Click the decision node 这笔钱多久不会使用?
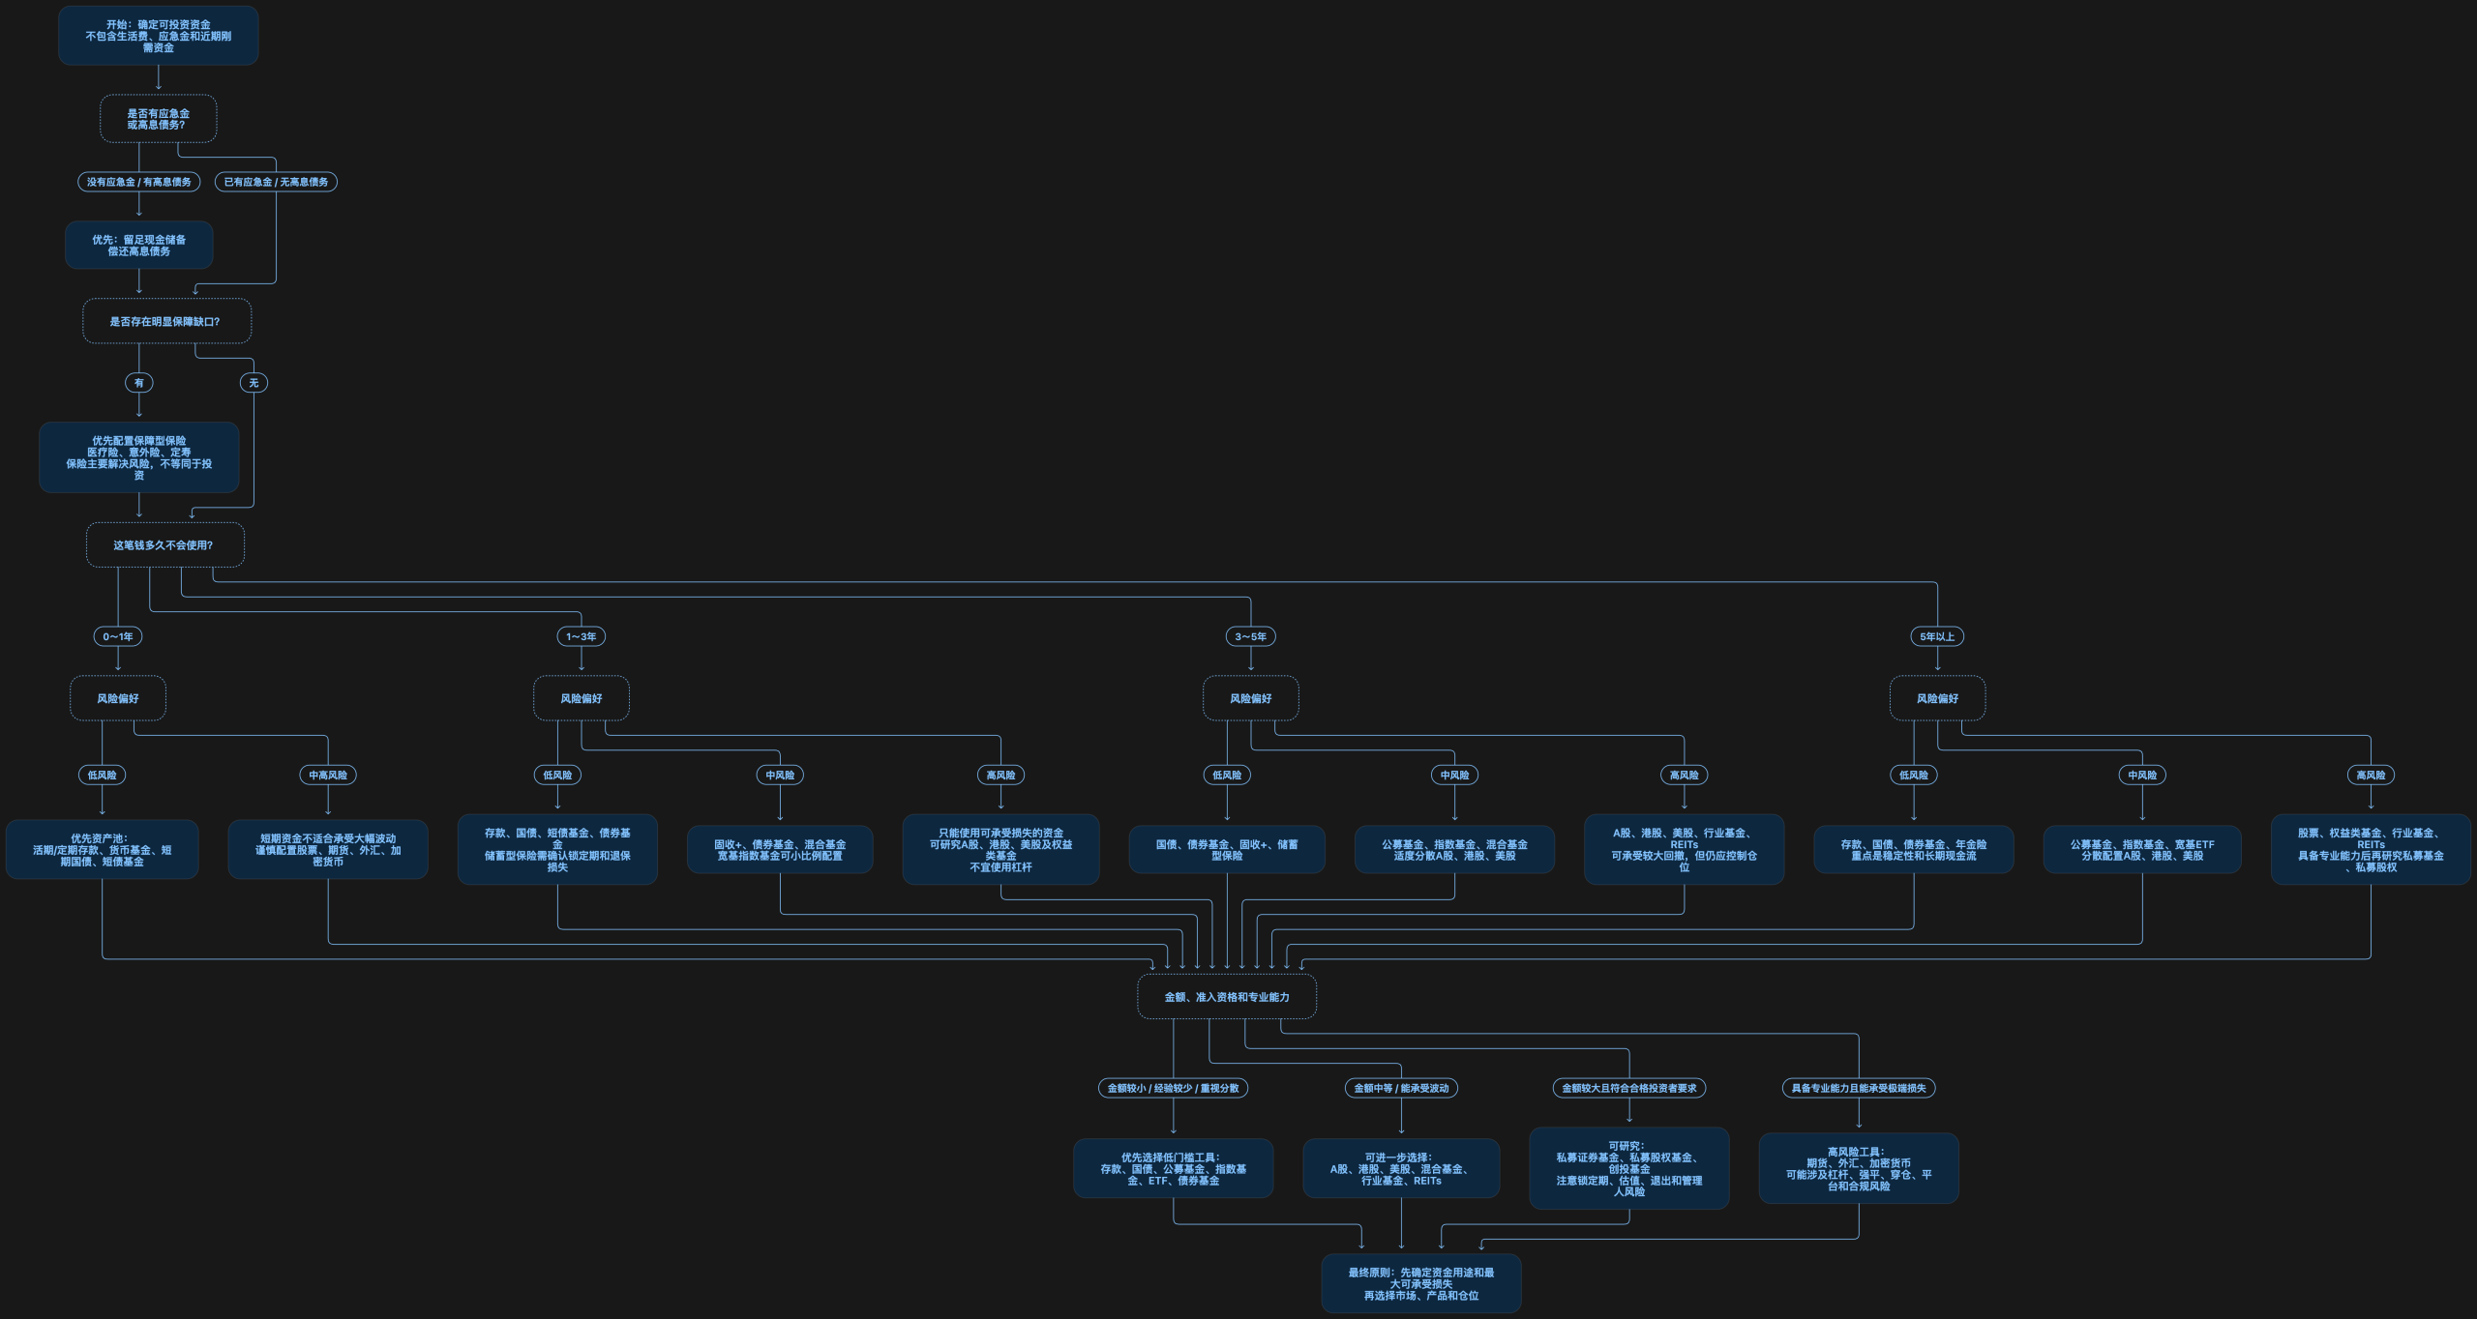This screenshot has width=2477, height=1319. [165, 544]
